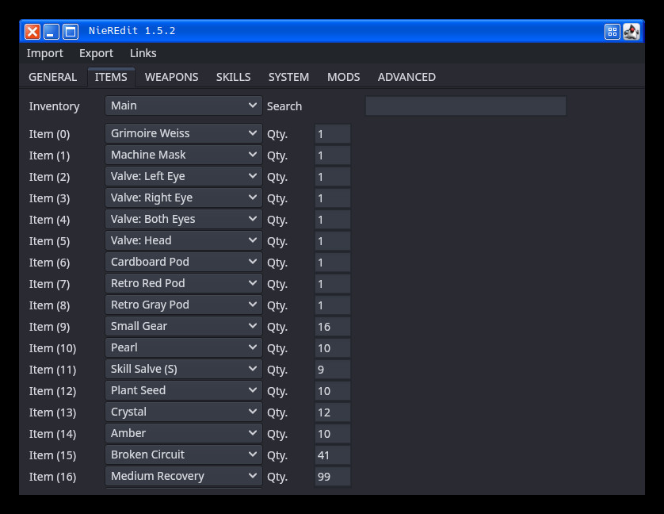Open the ADVANCED tab
The width and height of the screenshot is (664, 514).
pos(406,77)
